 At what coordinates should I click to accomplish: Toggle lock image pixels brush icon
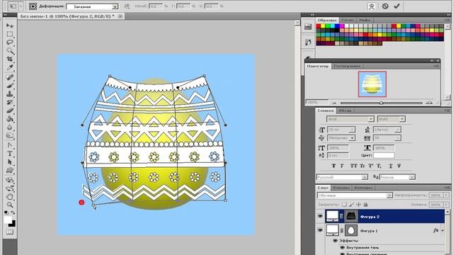(351, 205)
